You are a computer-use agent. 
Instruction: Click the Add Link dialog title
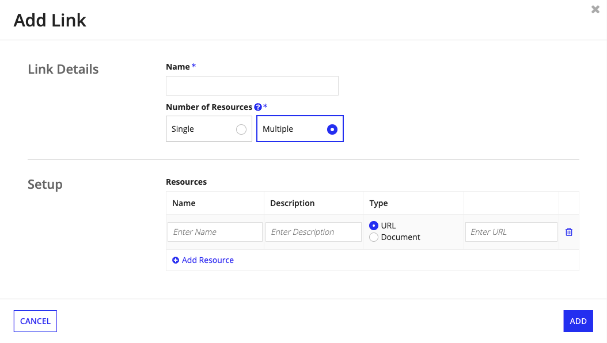point(50,20)
